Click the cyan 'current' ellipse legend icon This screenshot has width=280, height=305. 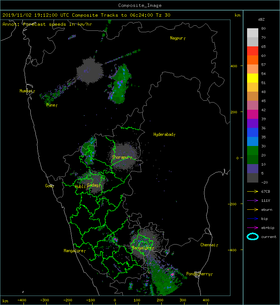point(253,237)
